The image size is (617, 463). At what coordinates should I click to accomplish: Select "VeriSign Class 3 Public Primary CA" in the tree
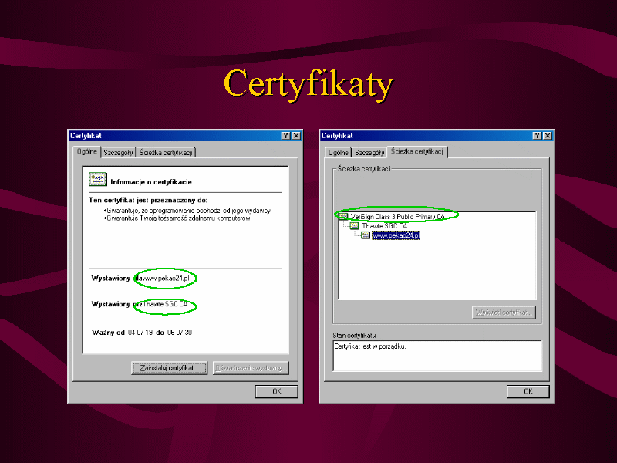tap(398, 217)
